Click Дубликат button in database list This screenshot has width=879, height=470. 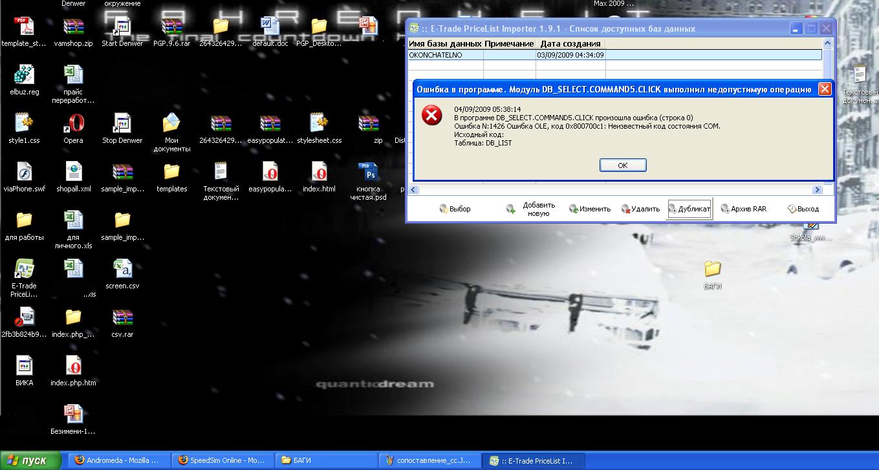[689, 209]
